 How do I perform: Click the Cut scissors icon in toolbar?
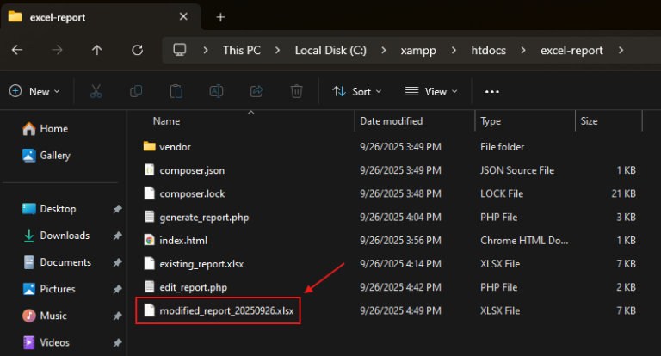(96, 91)
